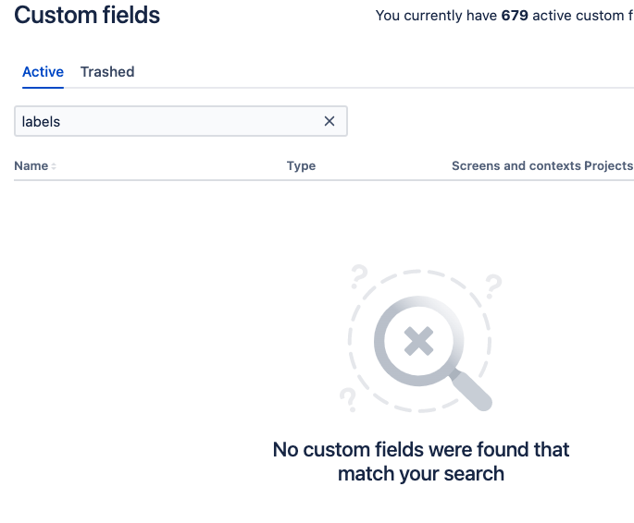Screen dimensions: 634x523
Task: Focus the search field containing labels
Action: coord(169,121)
